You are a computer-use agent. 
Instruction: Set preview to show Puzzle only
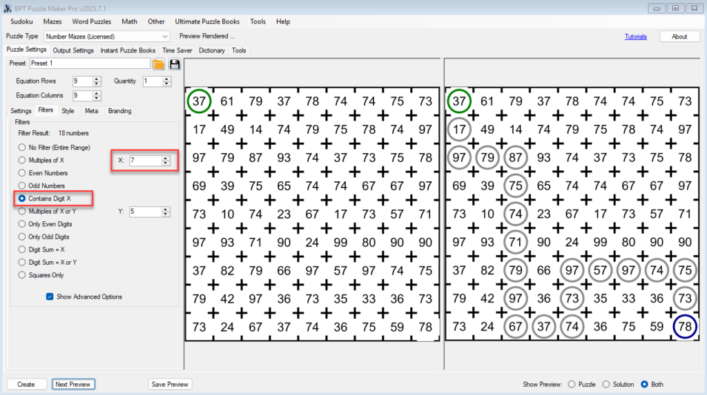(x=571, y=384)
